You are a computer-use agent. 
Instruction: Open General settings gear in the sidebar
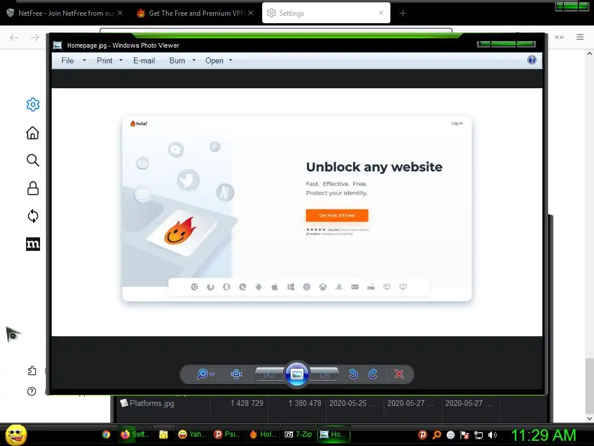coord(33,105)
